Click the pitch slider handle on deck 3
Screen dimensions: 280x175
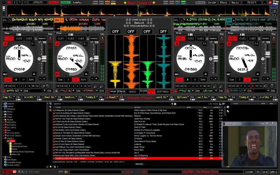coord(44,58)
